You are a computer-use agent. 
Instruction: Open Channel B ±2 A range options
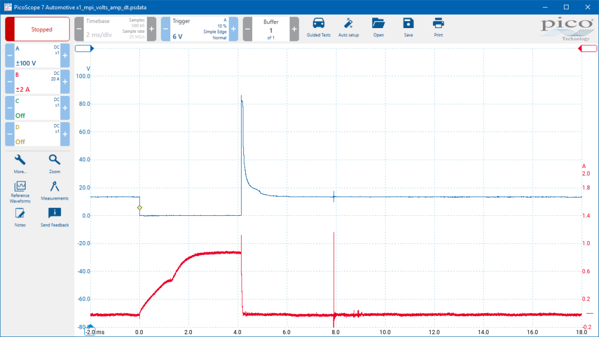coord(37,82)
